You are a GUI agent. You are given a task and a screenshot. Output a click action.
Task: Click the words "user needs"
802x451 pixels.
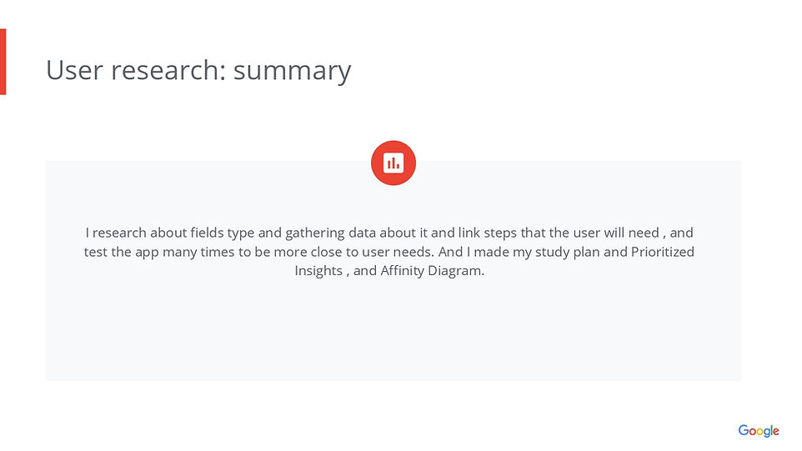click(395, 252)
